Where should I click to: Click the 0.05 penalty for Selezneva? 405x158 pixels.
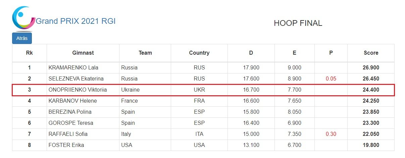point(331,79)
